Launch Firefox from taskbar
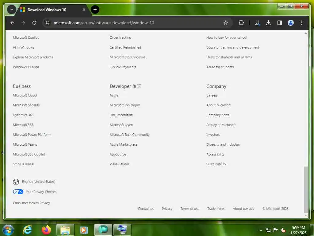Screen dimensions: 314x236 point(46,230)
